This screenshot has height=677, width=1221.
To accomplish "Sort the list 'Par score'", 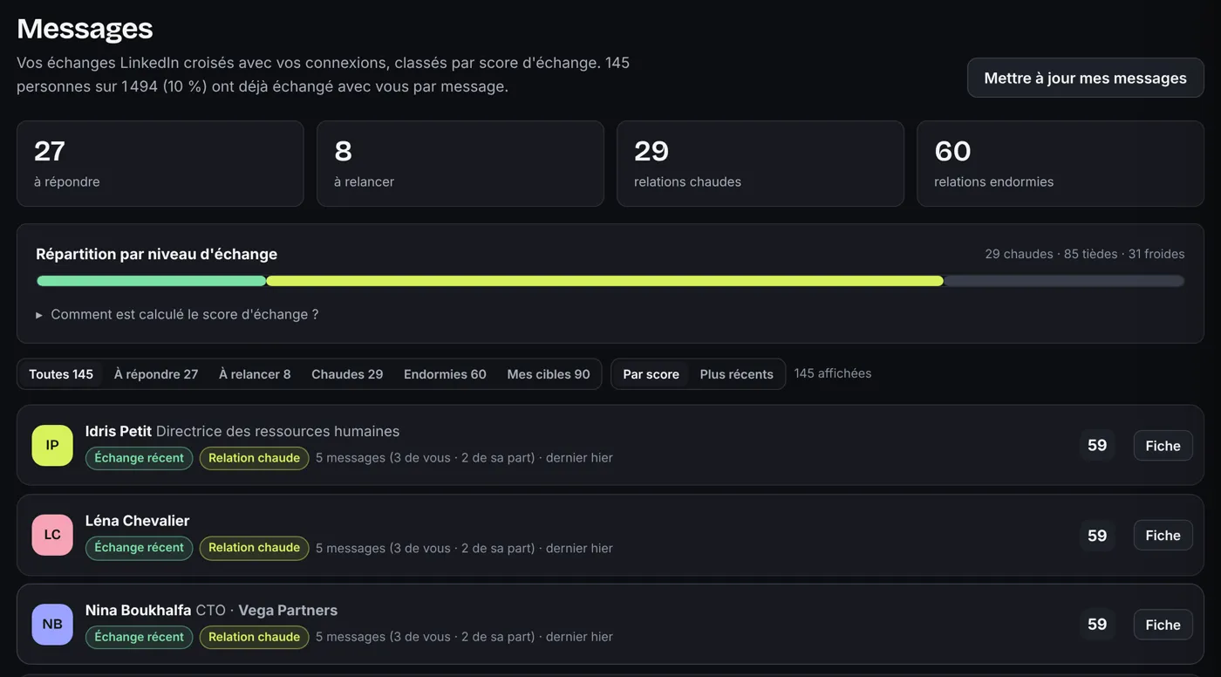I will pyautogui.click(x=651, y=374).
